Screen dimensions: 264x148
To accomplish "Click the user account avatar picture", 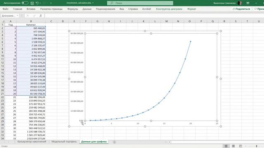I will click(240, 3).
